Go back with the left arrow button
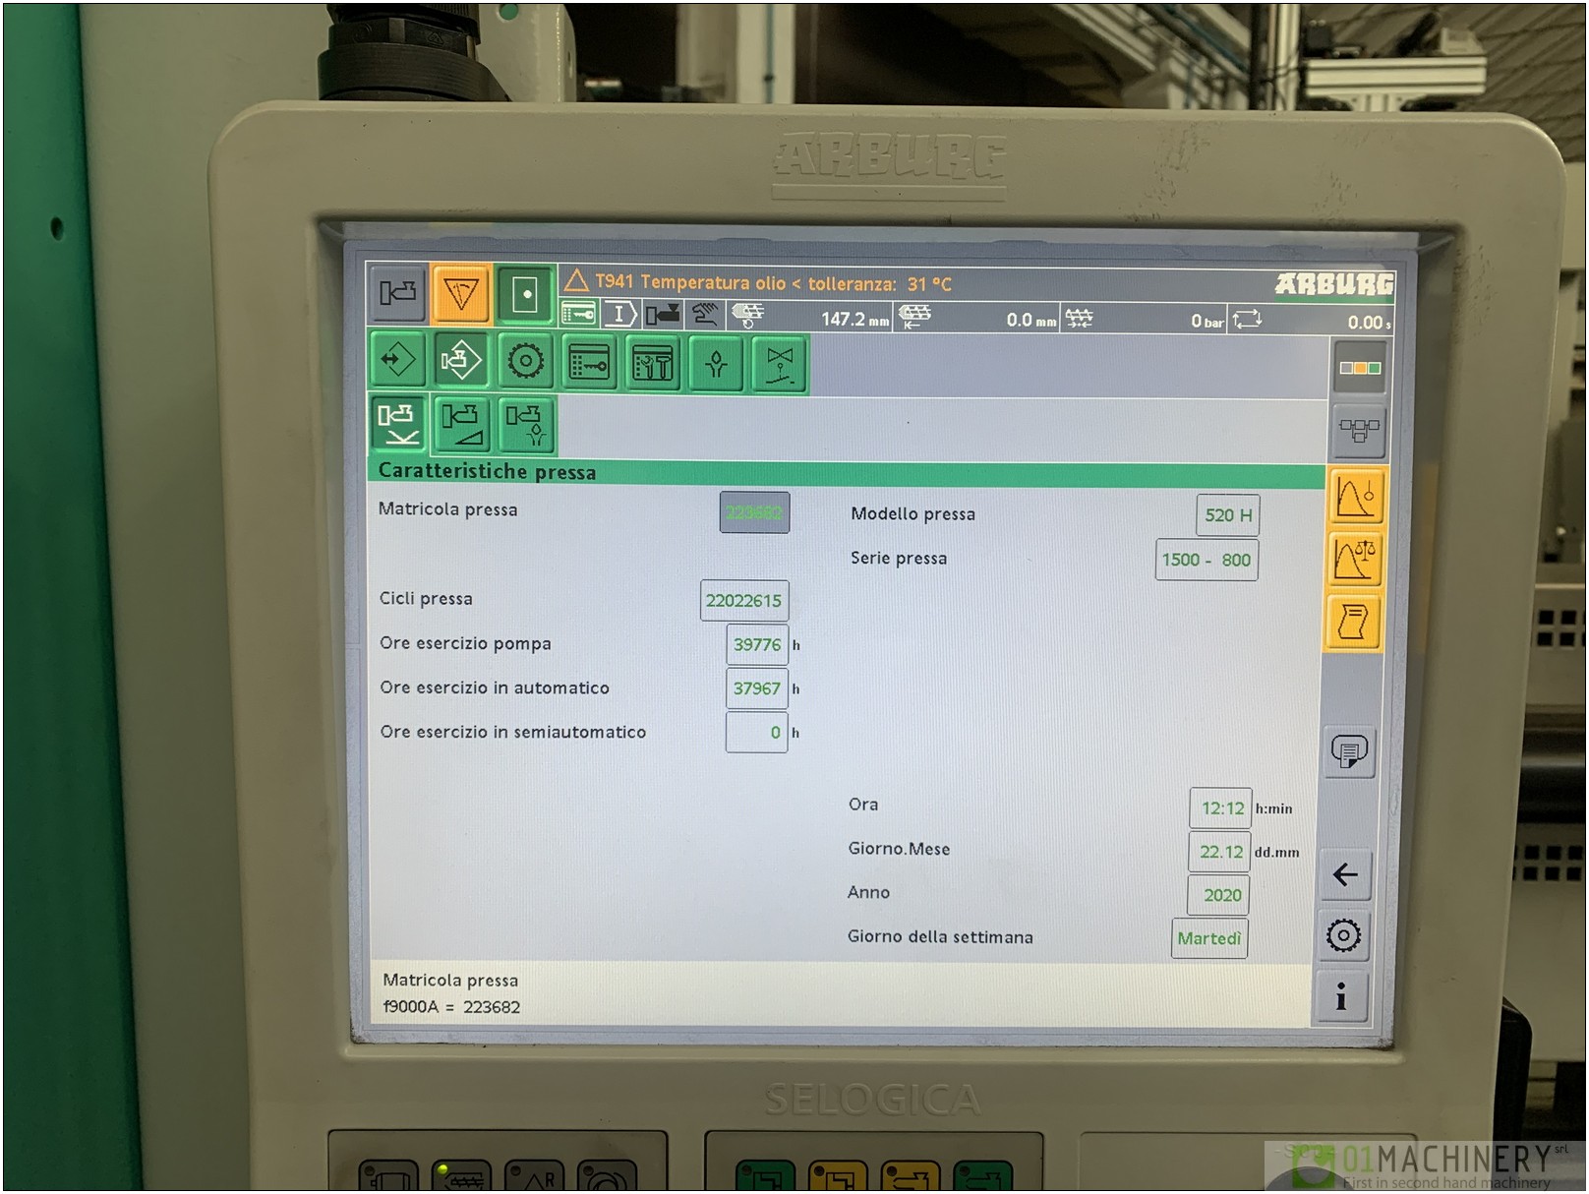 point(1345,874)
